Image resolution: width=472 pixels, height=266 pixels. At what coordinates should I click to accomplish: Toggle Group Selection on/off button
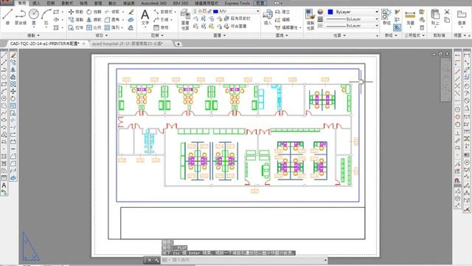(x=397, y=27)
